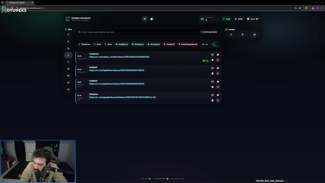Delete Lewionnn's link with trash icon
Screen dimensions: 325x183
(x=213, y=60)
